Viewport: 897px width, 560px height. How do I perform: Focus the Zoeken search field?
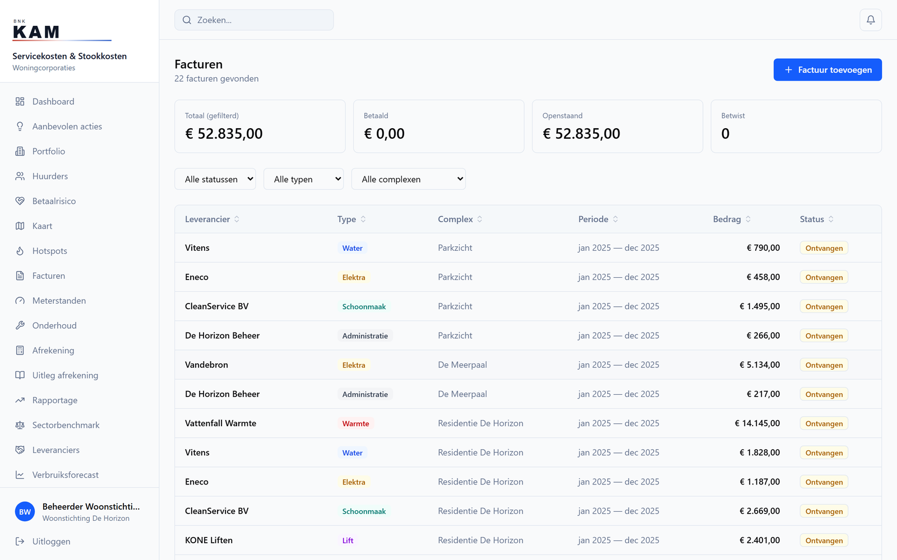[x=254, y=20]
